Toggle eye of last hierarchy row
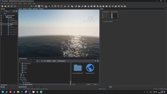 click(x=1, y=34)
